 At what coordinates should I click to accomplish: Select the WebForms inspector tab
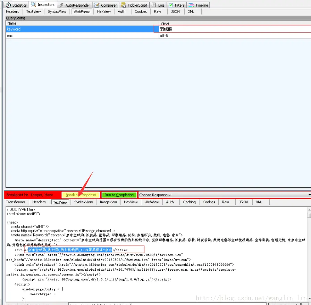(x=82, y=12)
